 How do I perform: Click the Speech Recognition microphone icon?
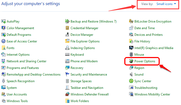coord(3,81)
